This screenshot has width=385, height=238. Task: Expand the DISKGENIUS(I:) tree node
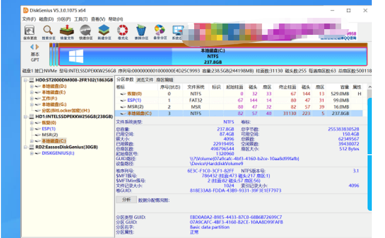[x=32, y=153]
